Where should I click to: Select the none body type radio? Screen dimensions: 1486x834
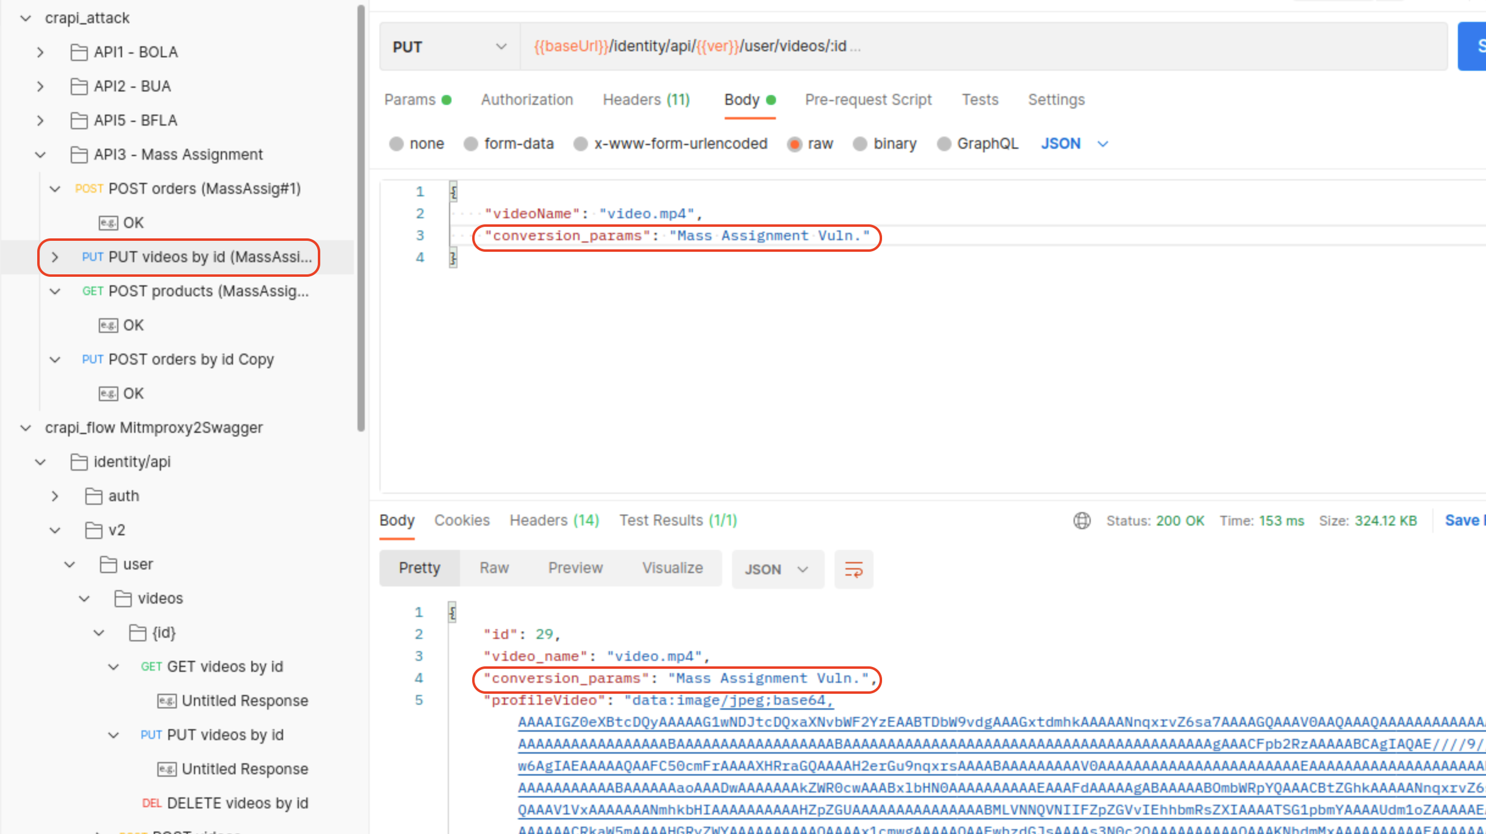pos(397,144)
